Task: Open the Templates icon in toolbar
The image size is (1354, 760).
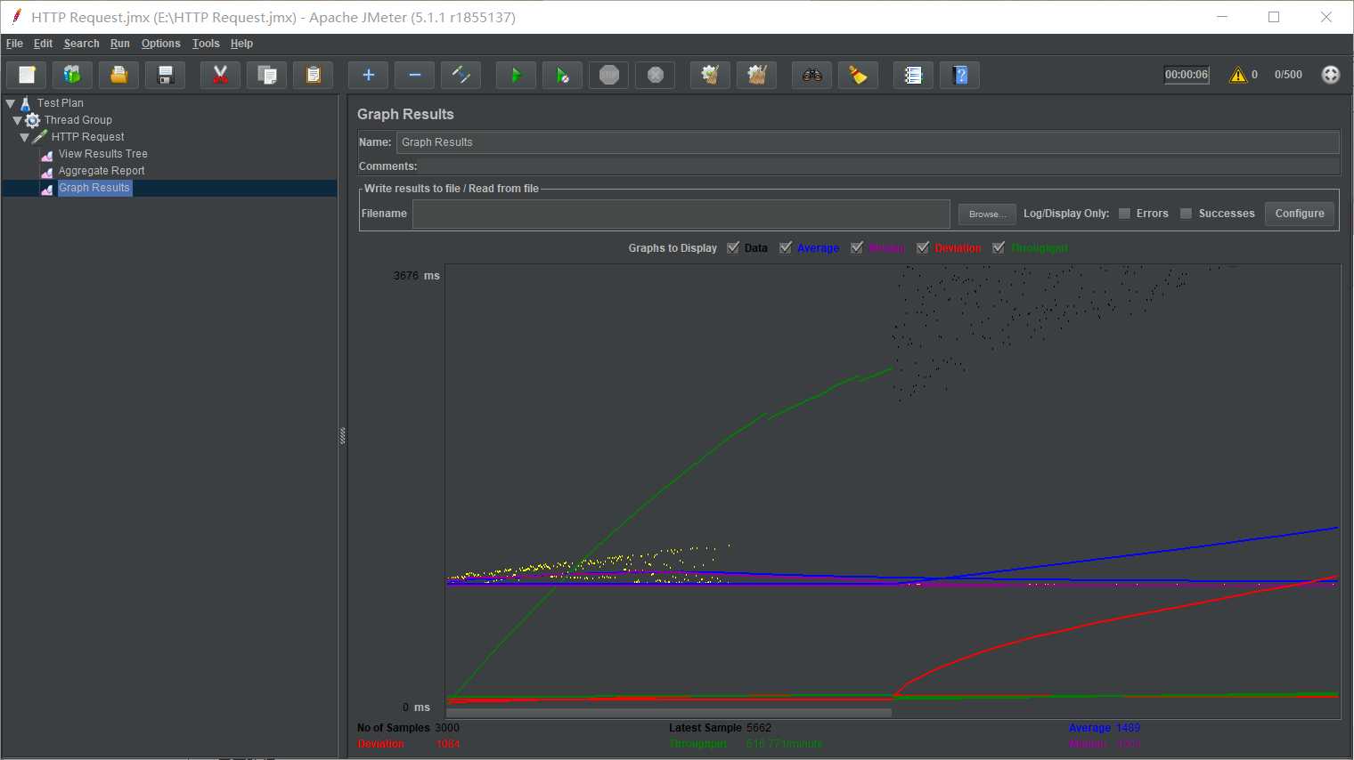Action: [x=73, y=75]
